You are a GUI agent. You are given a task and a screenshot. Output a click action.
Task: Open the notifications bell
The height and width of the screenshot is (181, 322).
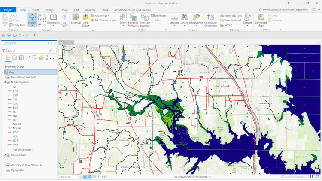pyautogui.click(x=314, y=9)
